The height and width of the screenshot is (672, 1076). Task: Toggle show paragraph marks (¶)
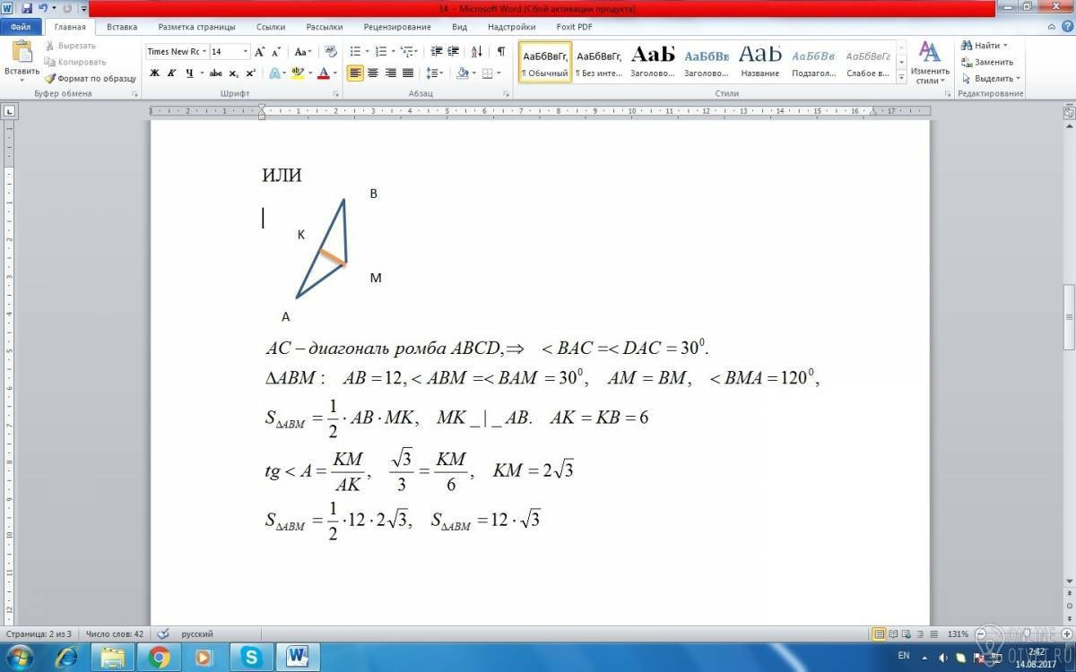coord(500,52)
